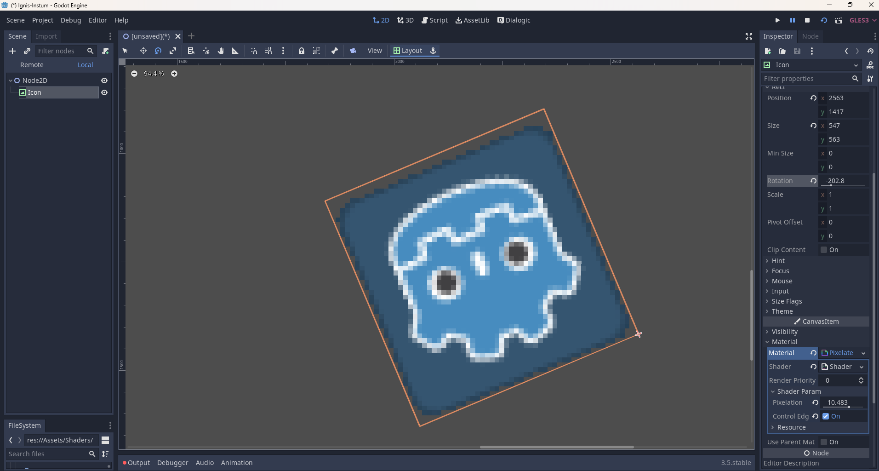Image resolution: width=879 pixels, height=471 pixels.
Task: Open the viewport View menu
Action: [375, 51]
